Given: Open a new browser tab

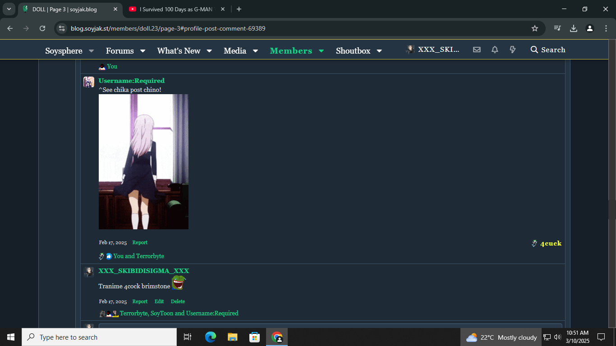Looking at the screenshot, I should tap(239, 9).
